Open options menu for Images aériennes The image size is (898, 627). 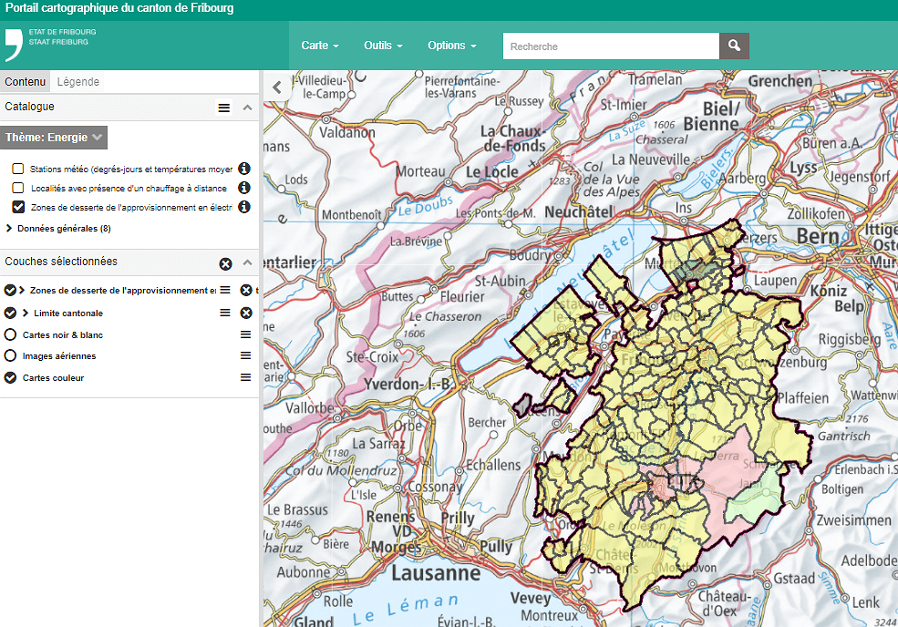pyautogui.click(x=245, y=355)
